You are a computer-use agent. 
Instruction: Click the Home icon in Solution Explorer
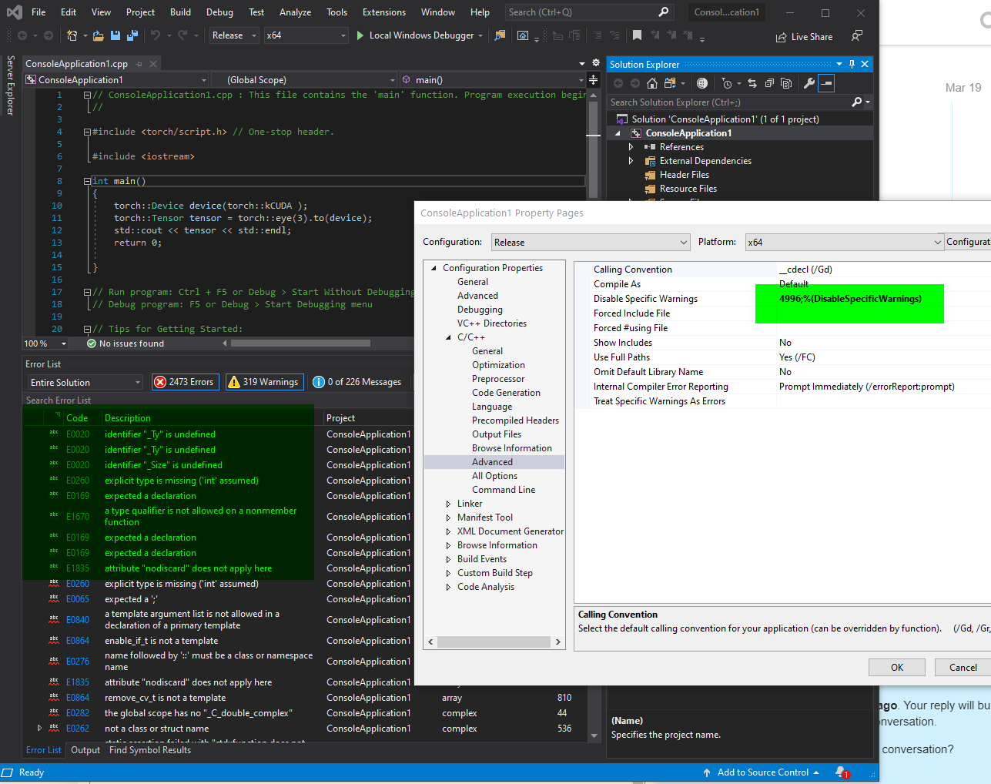coord(652,83)
